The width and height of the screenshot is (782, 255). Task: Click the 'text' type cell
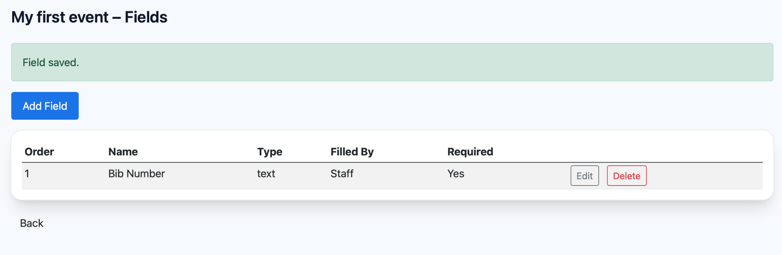(x=266, y=174)
